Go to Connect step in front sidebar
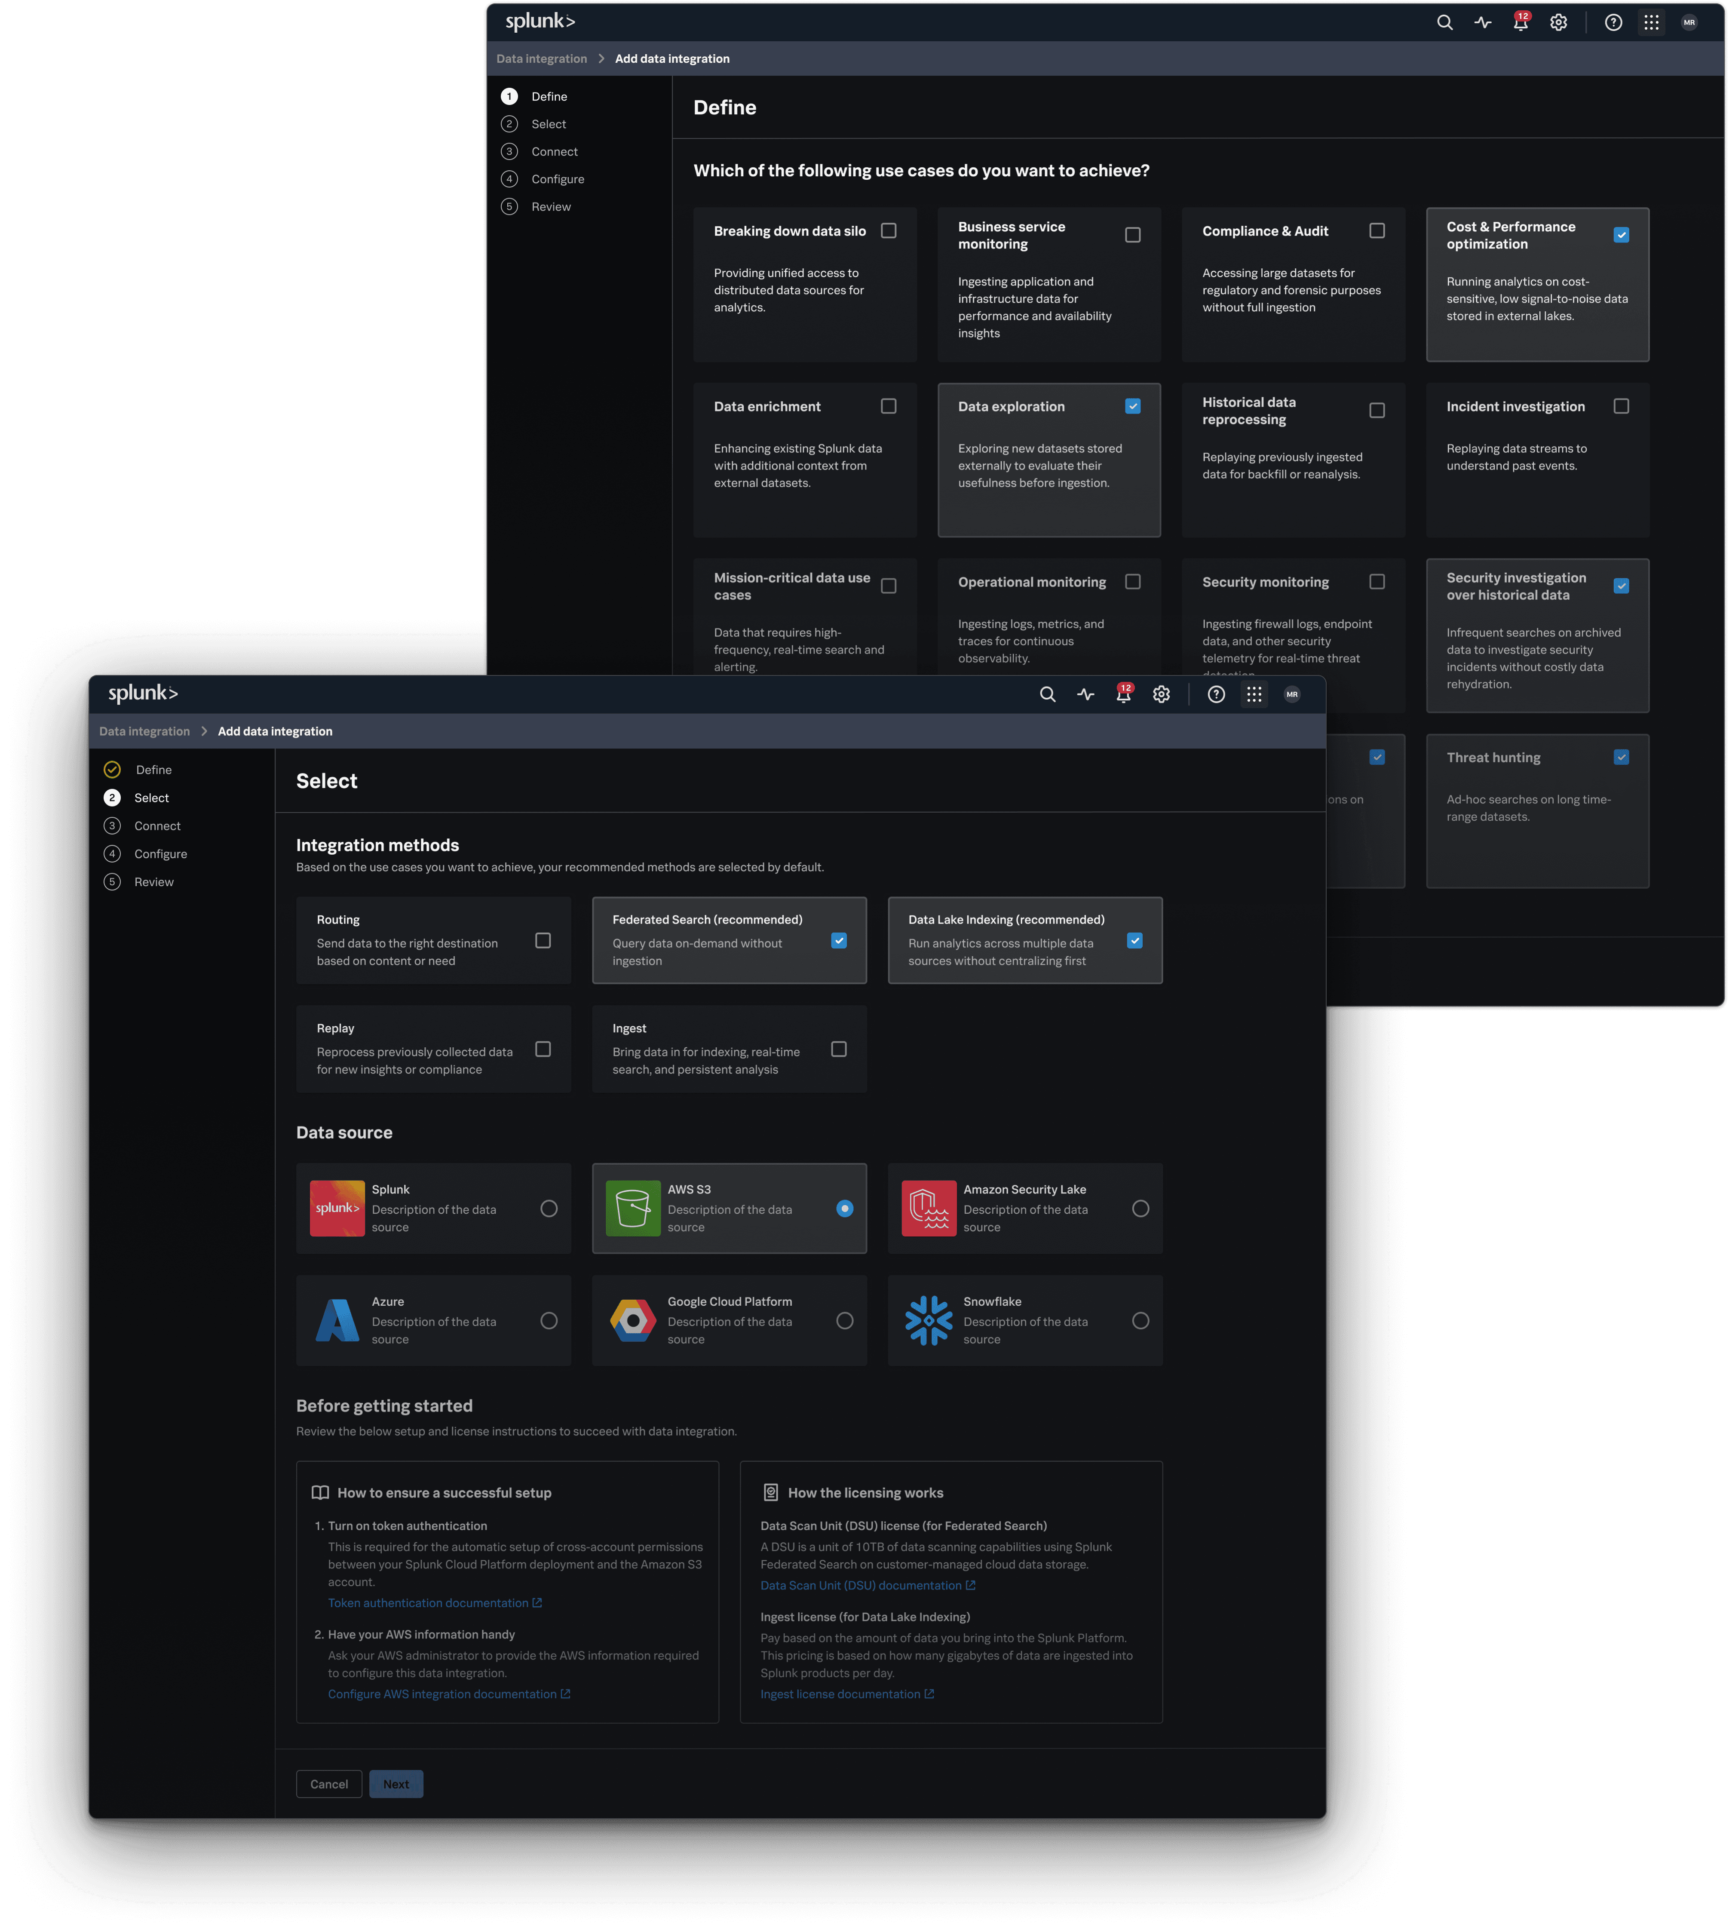 157,826
